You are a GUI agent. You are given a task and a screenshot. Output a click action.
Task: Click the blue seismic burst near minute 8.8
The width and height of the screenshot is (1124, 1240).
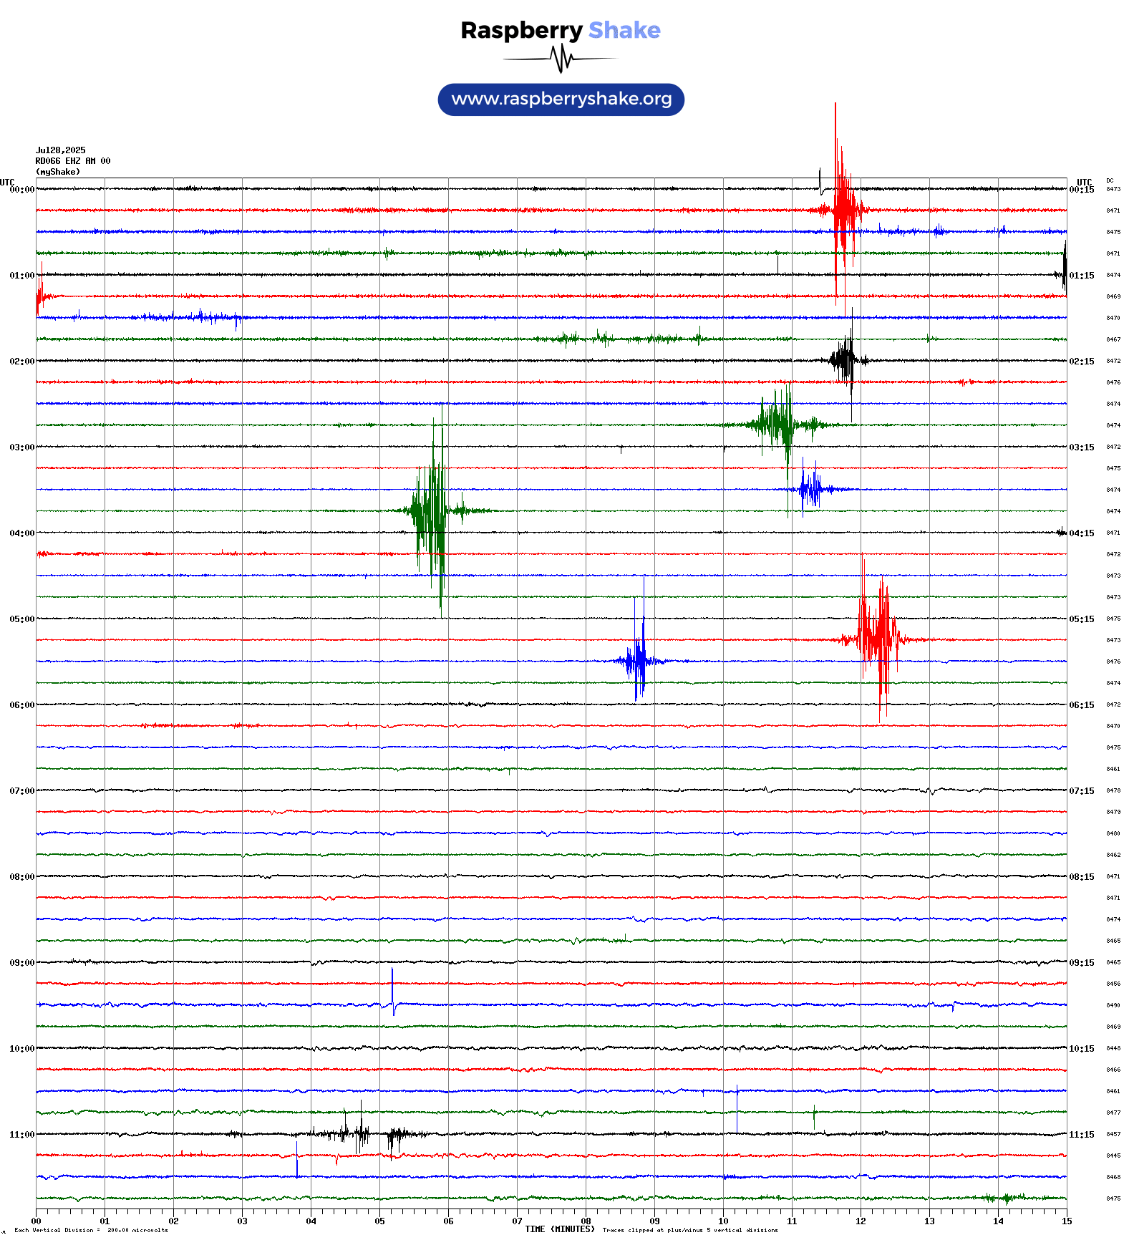(637, 661)
